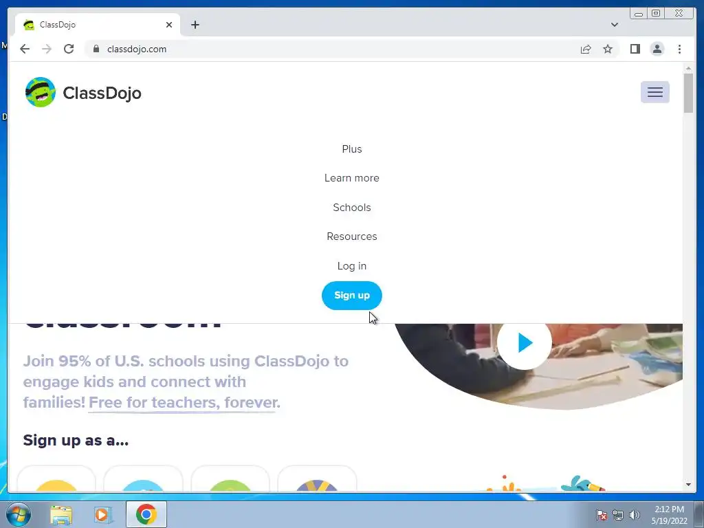
Task: Open the Chrome three-dot menu
Action: 679,49
